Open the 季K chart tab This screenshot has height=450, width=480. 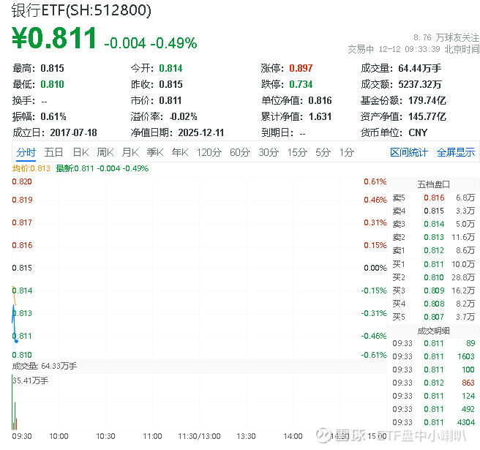(154, 152)
